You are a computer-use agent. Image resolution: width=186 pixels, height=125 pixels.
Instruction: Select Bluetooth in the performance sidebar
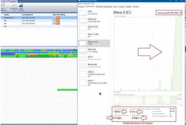[94, 66]
